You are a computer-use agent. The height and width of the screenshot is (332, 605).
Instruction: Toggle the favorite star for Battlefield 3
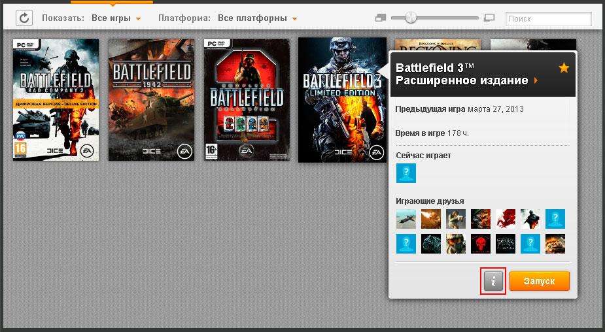point(564,68)
